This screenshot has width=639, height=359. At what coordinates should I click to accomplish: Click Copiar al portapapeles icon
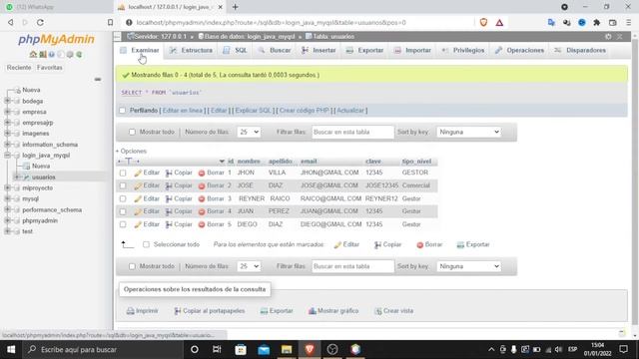pyautogui.click(x=178, y=311)
